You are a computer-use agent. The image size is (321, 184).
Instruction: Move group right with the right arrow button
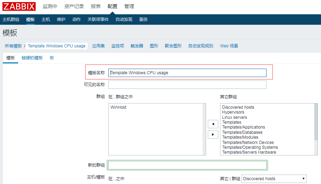pyautogui.click(x=213, y=135)
